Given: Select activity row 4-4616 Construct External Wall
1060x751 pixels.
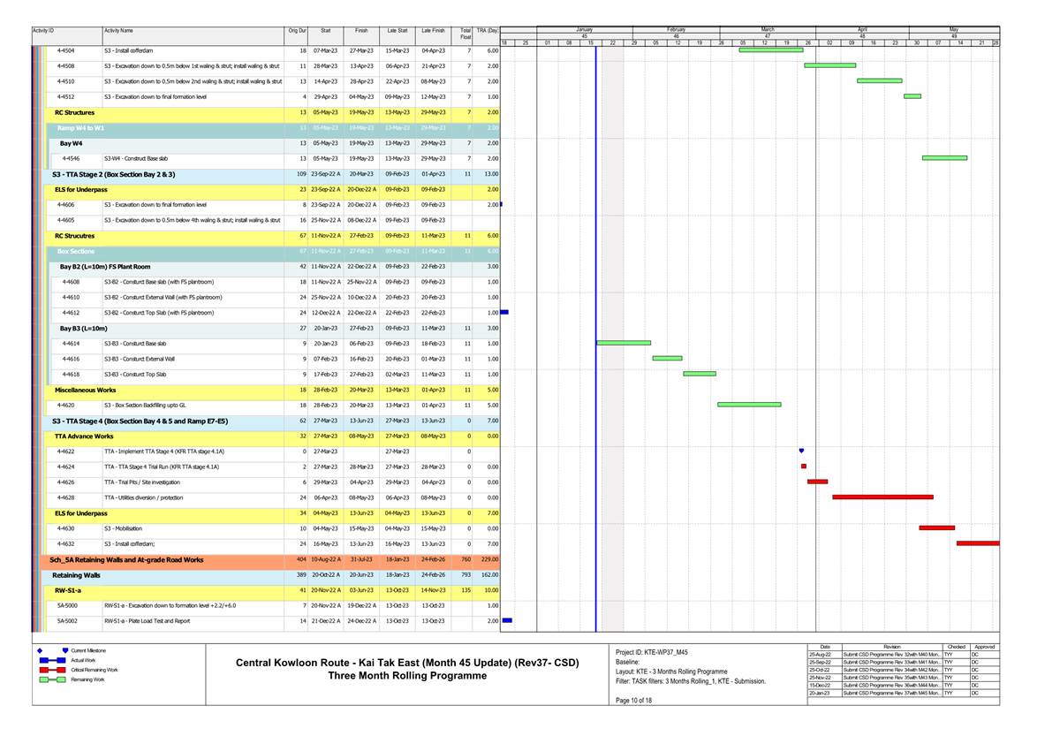Looking at the screenshot, I should [140, 359].
